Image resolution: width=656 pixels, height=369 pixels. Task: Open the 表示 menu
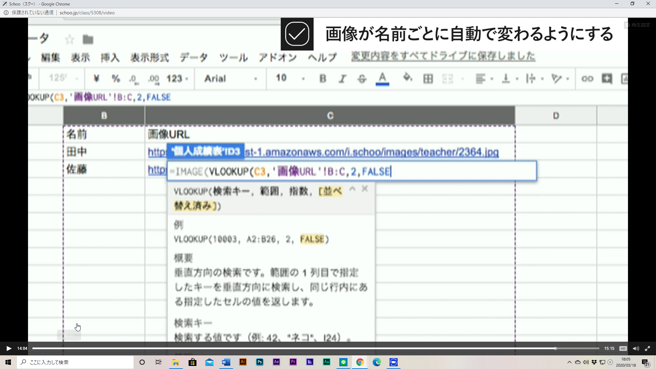coord(81,58)
